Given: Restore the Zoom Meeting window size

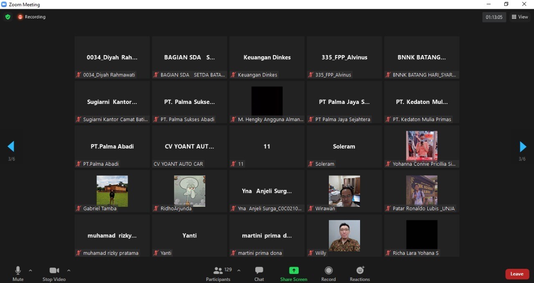Looking at the screenshot, I should pos(506,4).
